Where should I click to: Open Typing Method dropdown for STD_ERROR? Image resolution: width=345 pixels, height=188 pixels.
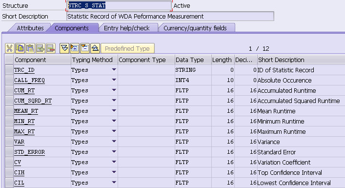pos(114,152)
